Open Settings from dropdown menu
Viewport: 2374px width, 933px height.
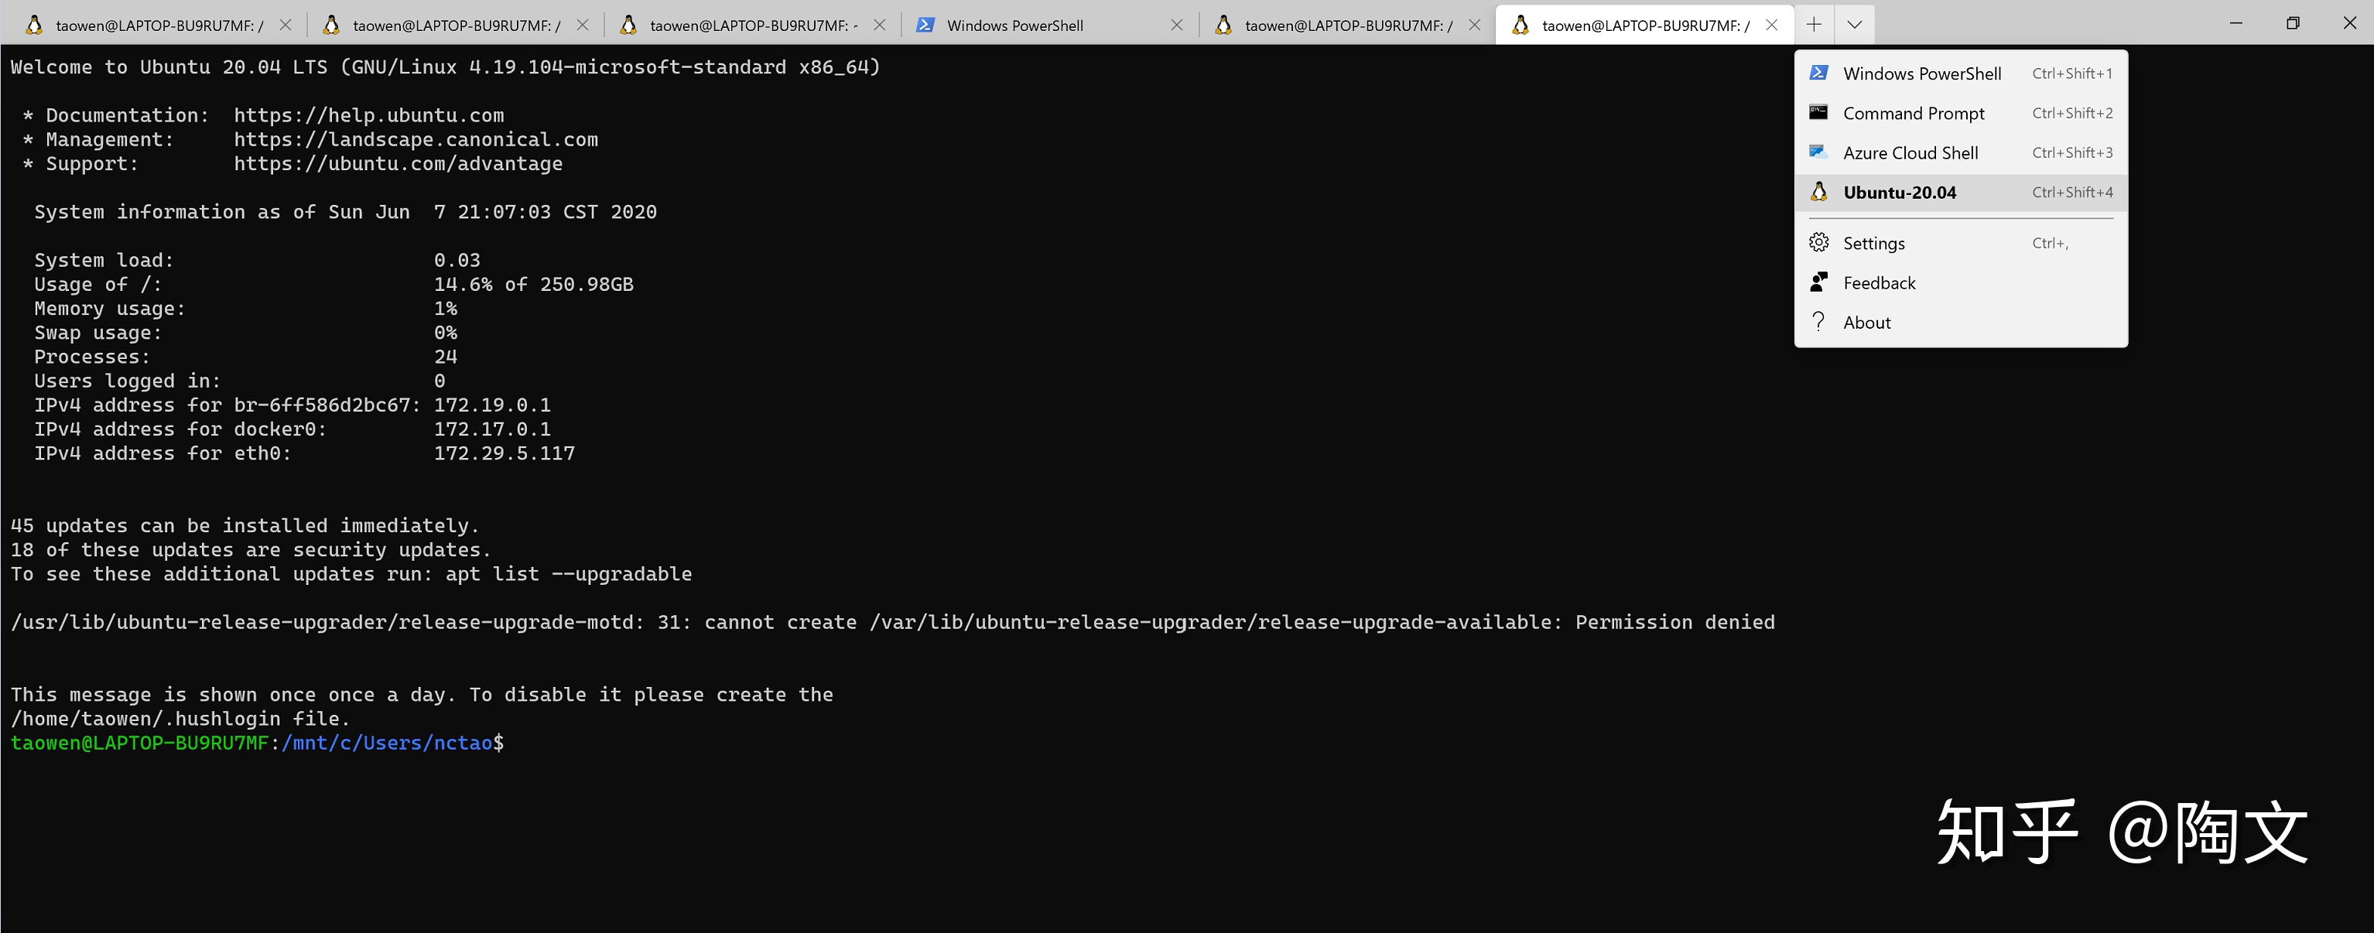pyautogui.click(x=1960, y=243)
